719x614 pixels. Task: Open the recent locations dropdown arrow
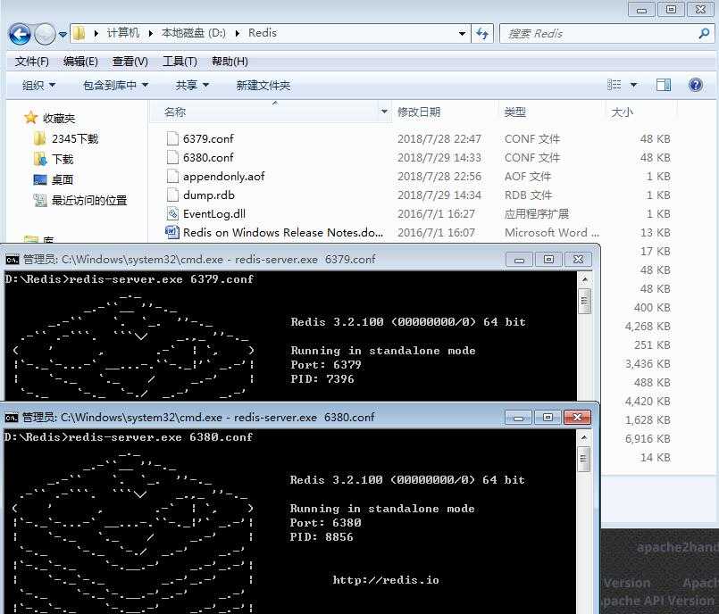pos(63,35)
